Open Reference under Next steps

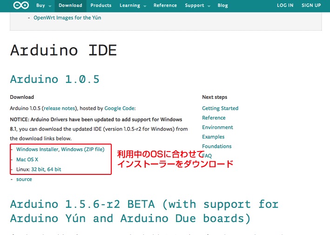214,118
